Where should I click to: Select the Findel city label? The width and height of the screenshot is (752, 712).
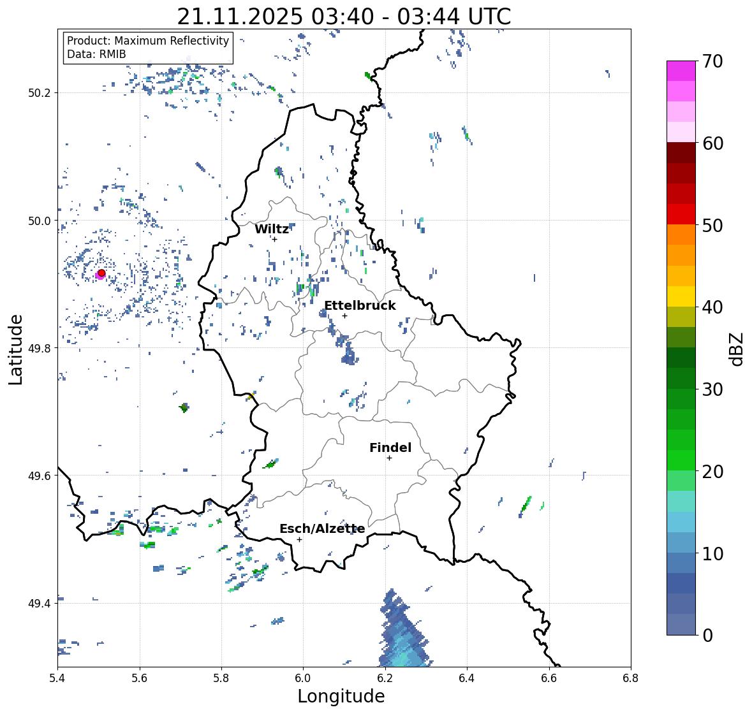coord(390,447)
